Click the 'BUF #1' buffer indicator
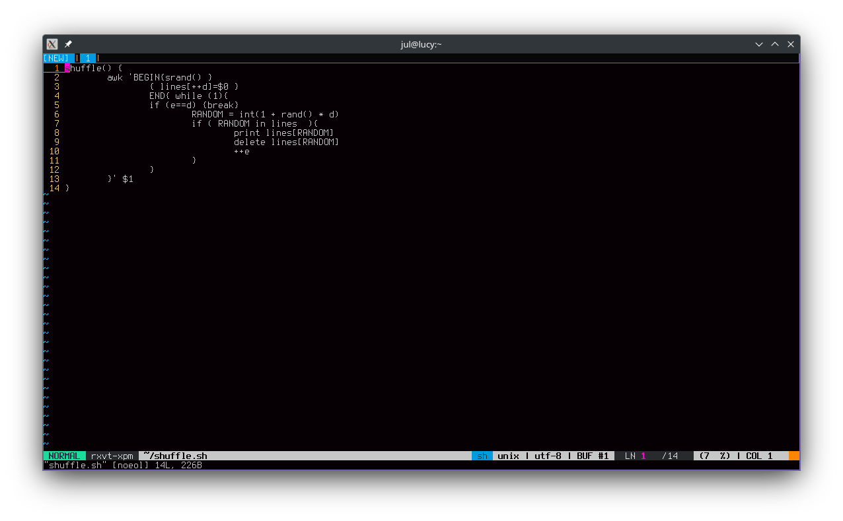843x521 pixels. click(593, 456)
